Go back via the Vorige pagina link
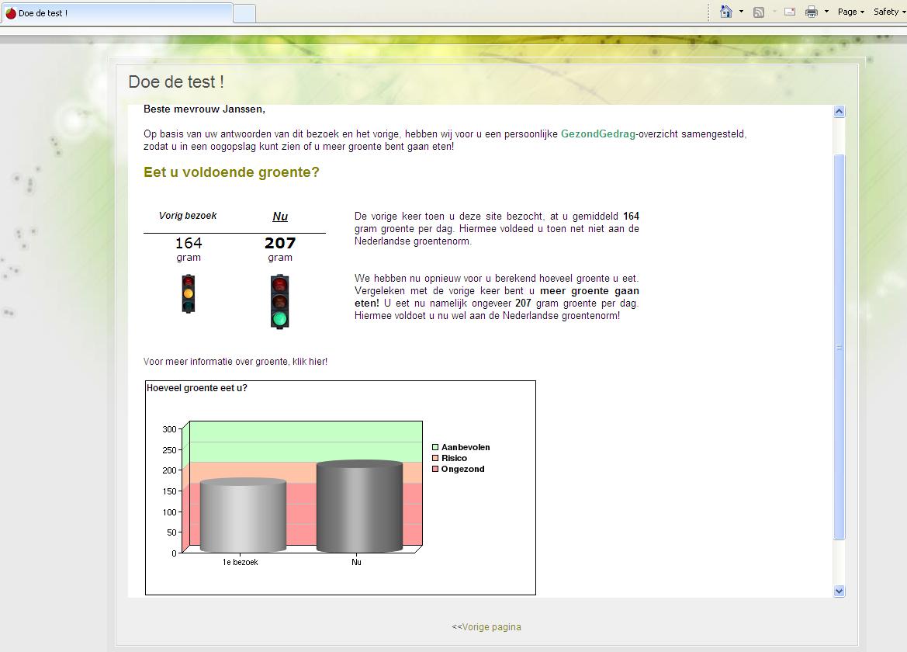907x652 pixels. tap(486, 627)
